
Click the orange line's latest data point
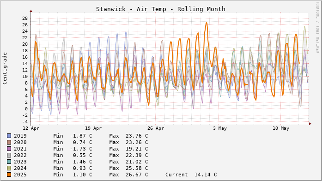coord(299,63)
